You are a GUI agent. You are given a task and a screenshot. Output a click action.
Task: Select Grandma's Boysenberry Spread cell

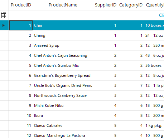(x=63, y=75)
